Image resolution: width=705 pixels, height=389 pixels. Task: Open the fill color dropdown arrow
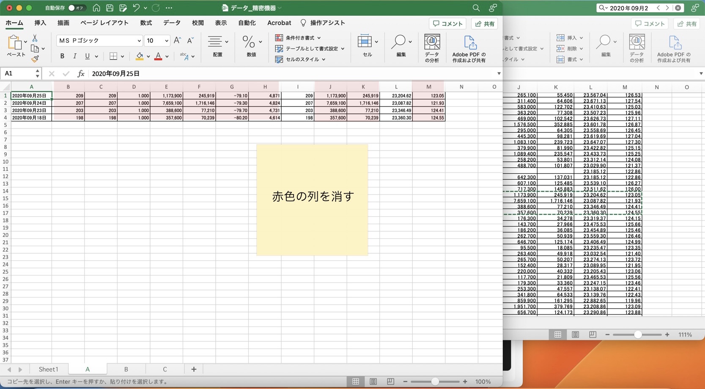click(x=148, y=57)
